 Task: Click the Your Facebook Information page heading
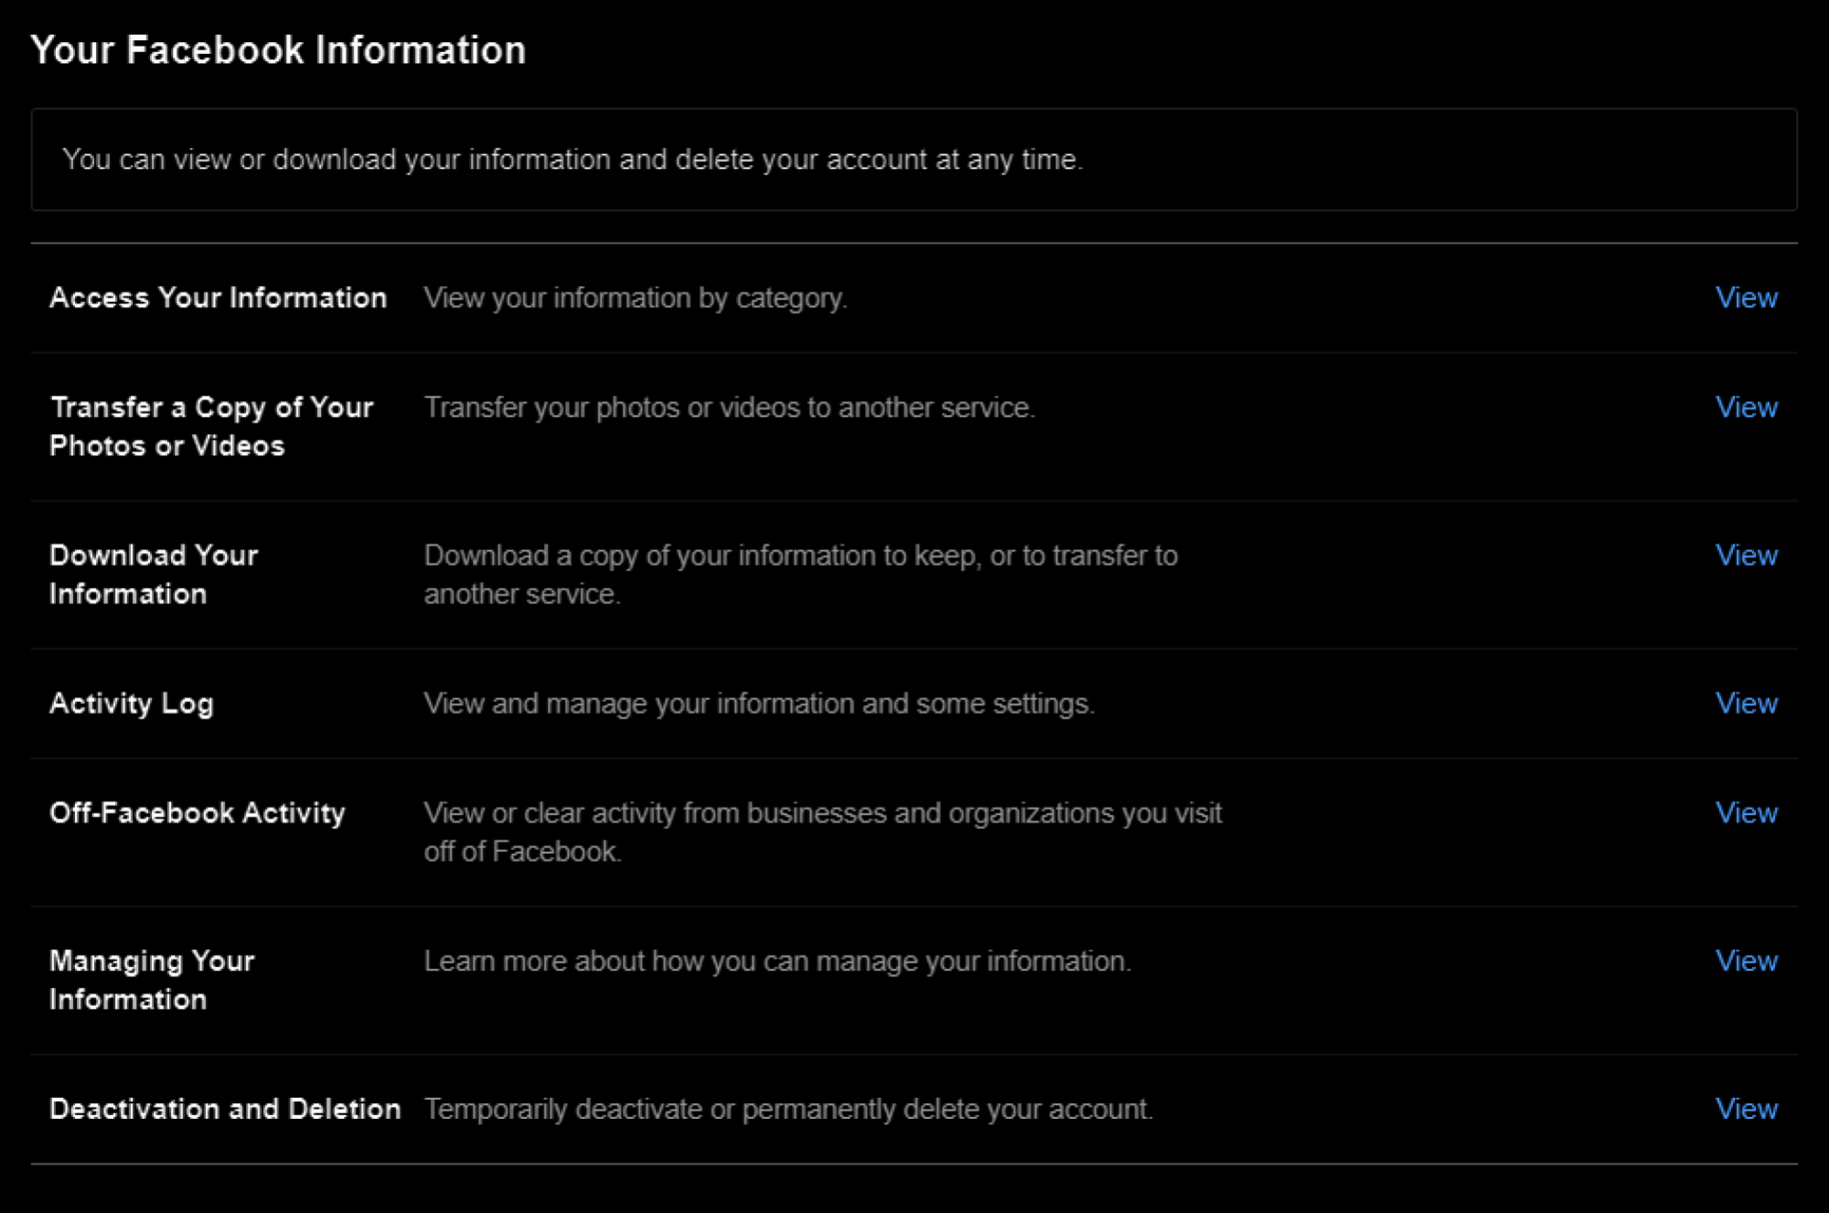tap(278, 50)
